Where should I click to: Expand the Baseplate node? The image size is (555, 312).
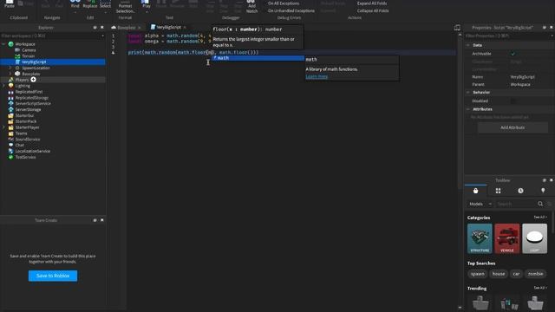tap(10, 74)
